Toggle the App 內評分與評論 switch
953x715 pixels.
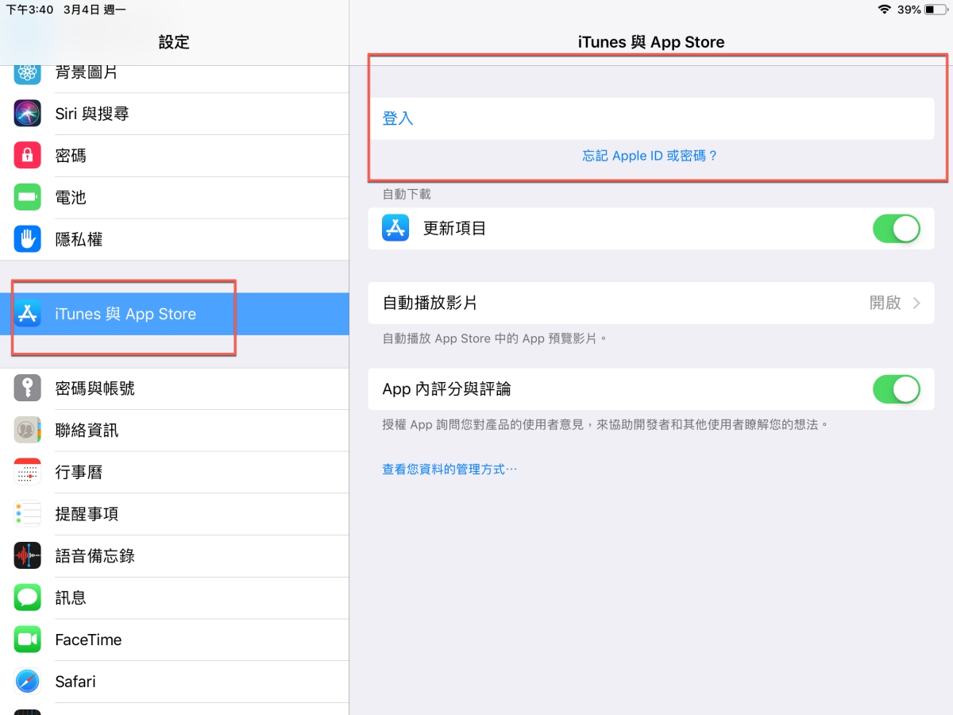click(x=897, y=389)
